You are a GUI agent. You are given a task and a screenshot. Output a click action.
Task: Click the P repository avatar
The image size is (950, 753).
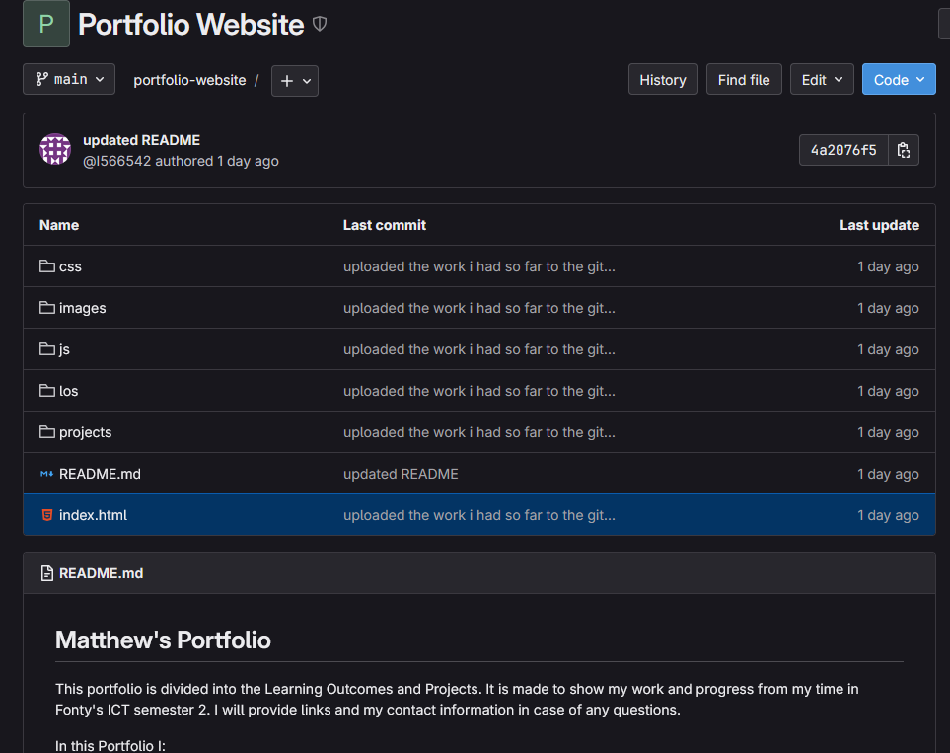(x=45, y=24)
